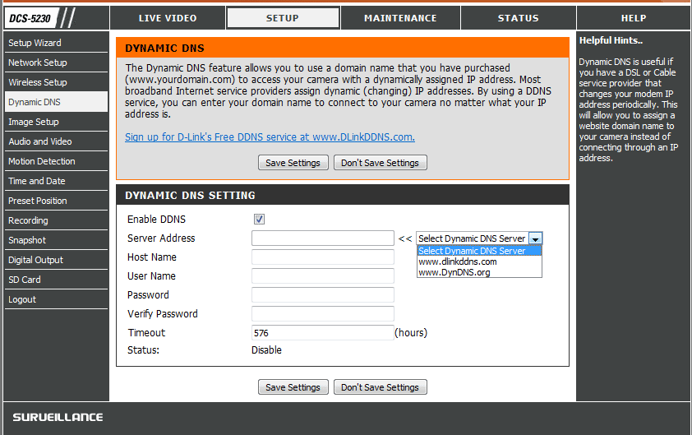Follow the D-Link Free DDNS sign-up link

270,137
